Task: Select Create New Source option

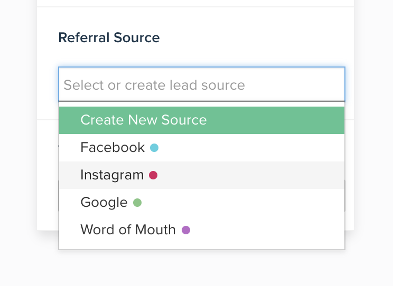Action: pos(201,120)
